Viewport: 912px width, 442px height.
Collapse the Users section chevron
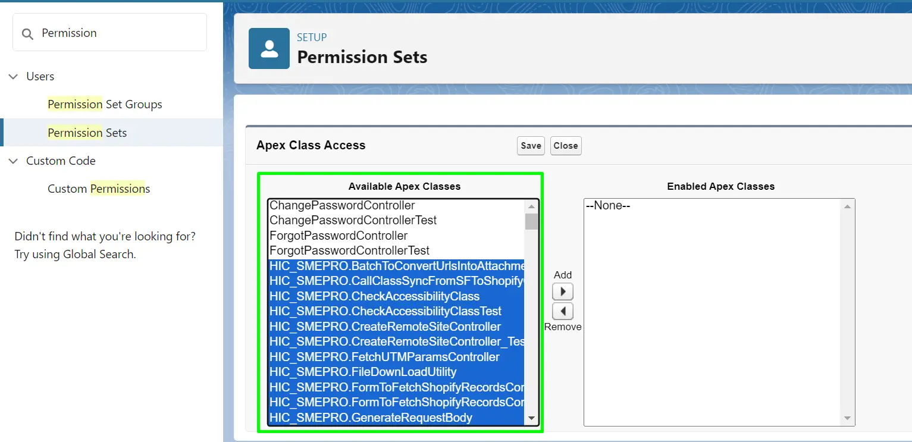13,76
